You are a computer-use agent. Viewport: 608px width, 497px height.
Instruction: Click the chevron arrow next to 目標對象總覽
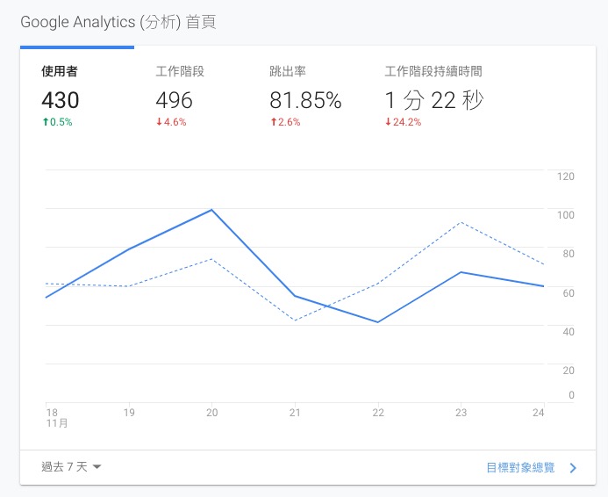click(x=573, y=468)
